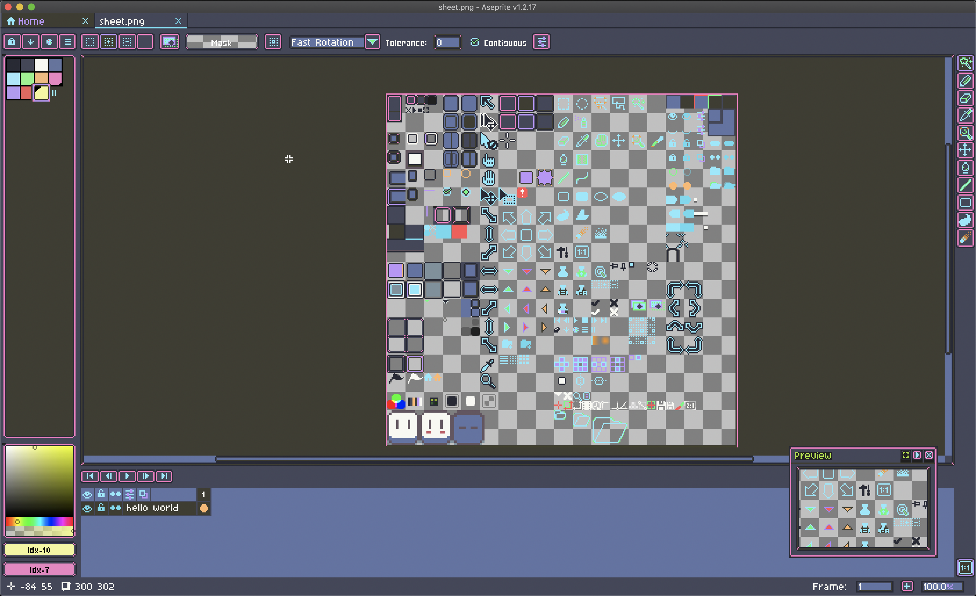Open palette options menu button
The width and height of the screenshot is (976, 596).
pyautogui.click(x=68, y=42)
